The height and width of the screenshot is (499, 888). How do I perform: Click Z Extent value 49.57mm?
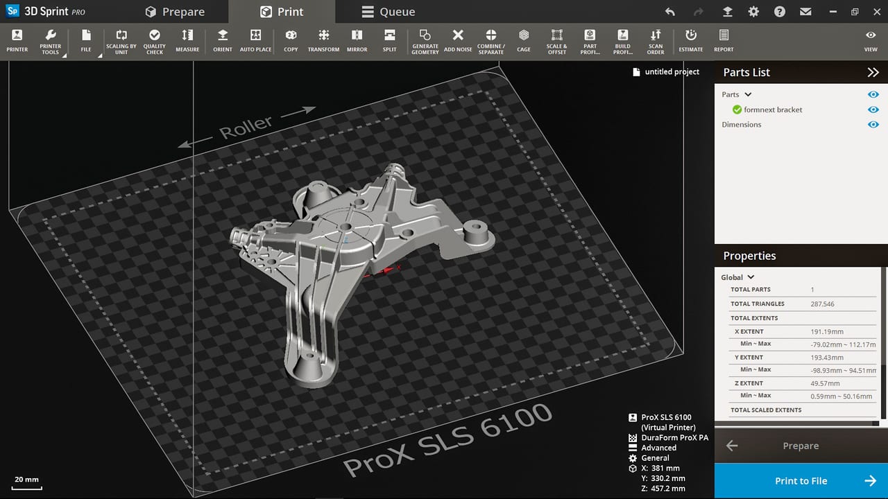coord(825,383)
